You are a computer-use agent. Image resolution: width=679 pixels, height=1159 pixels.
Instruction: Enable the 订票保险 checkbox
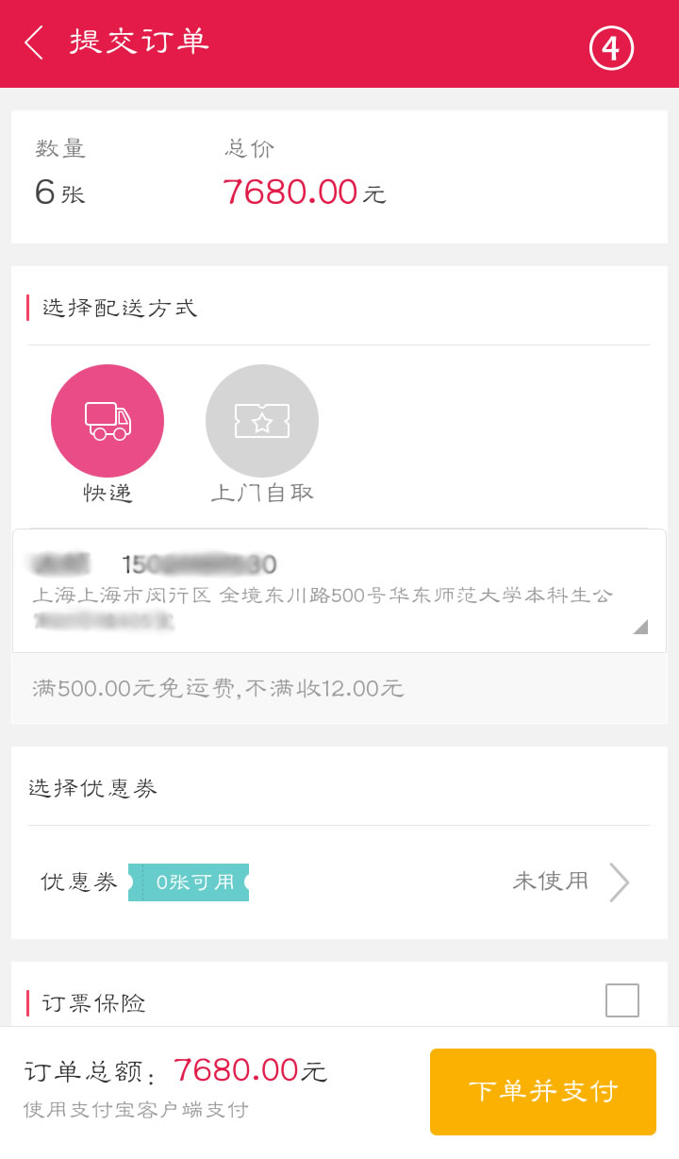[x=622, y=1000]
